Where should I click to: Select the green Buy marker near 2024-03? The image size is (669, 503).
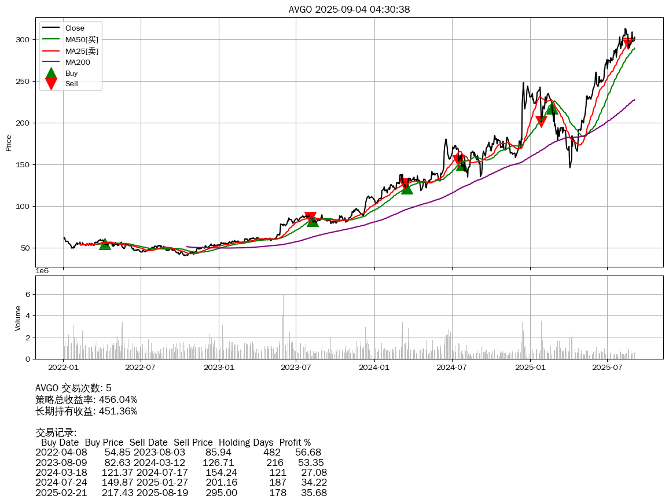(407, 188)
